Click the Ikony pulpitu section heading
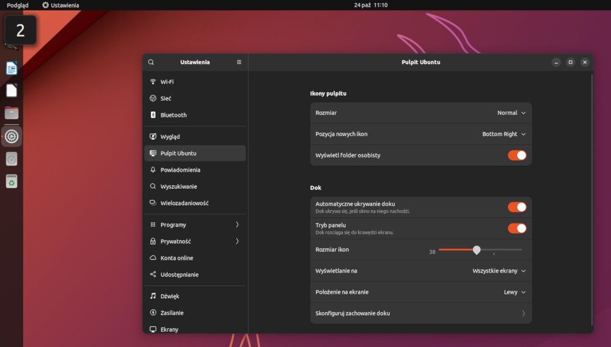 328,93
